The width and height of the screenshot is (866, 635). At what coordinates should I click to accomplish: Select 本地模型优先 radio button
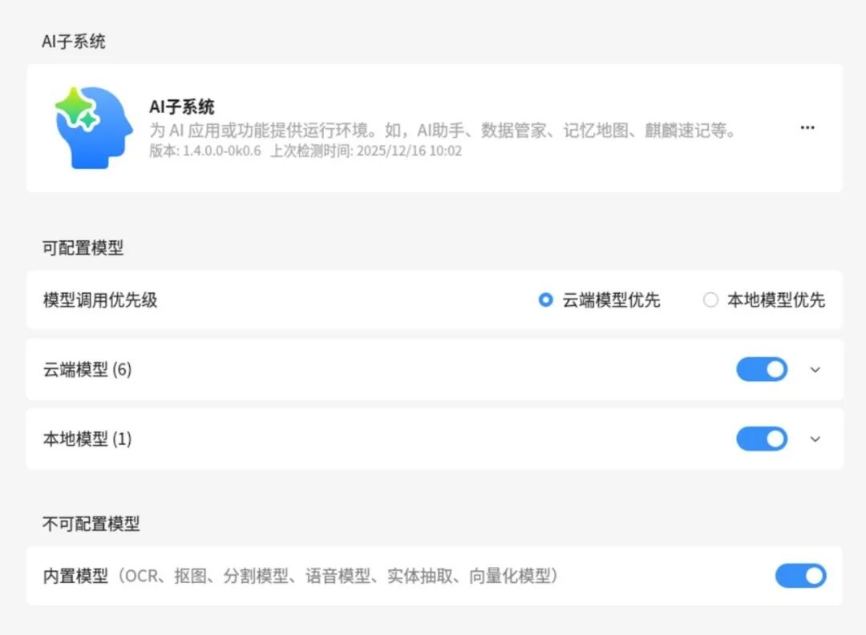(x=710, y=299)
